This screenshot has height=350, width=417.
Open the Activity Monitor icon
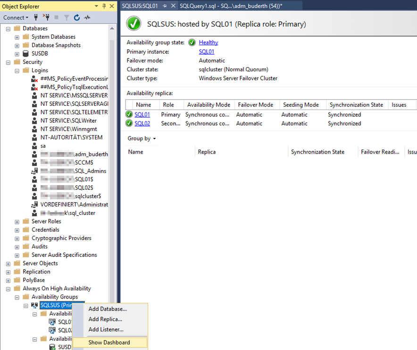tap(87, 17)
